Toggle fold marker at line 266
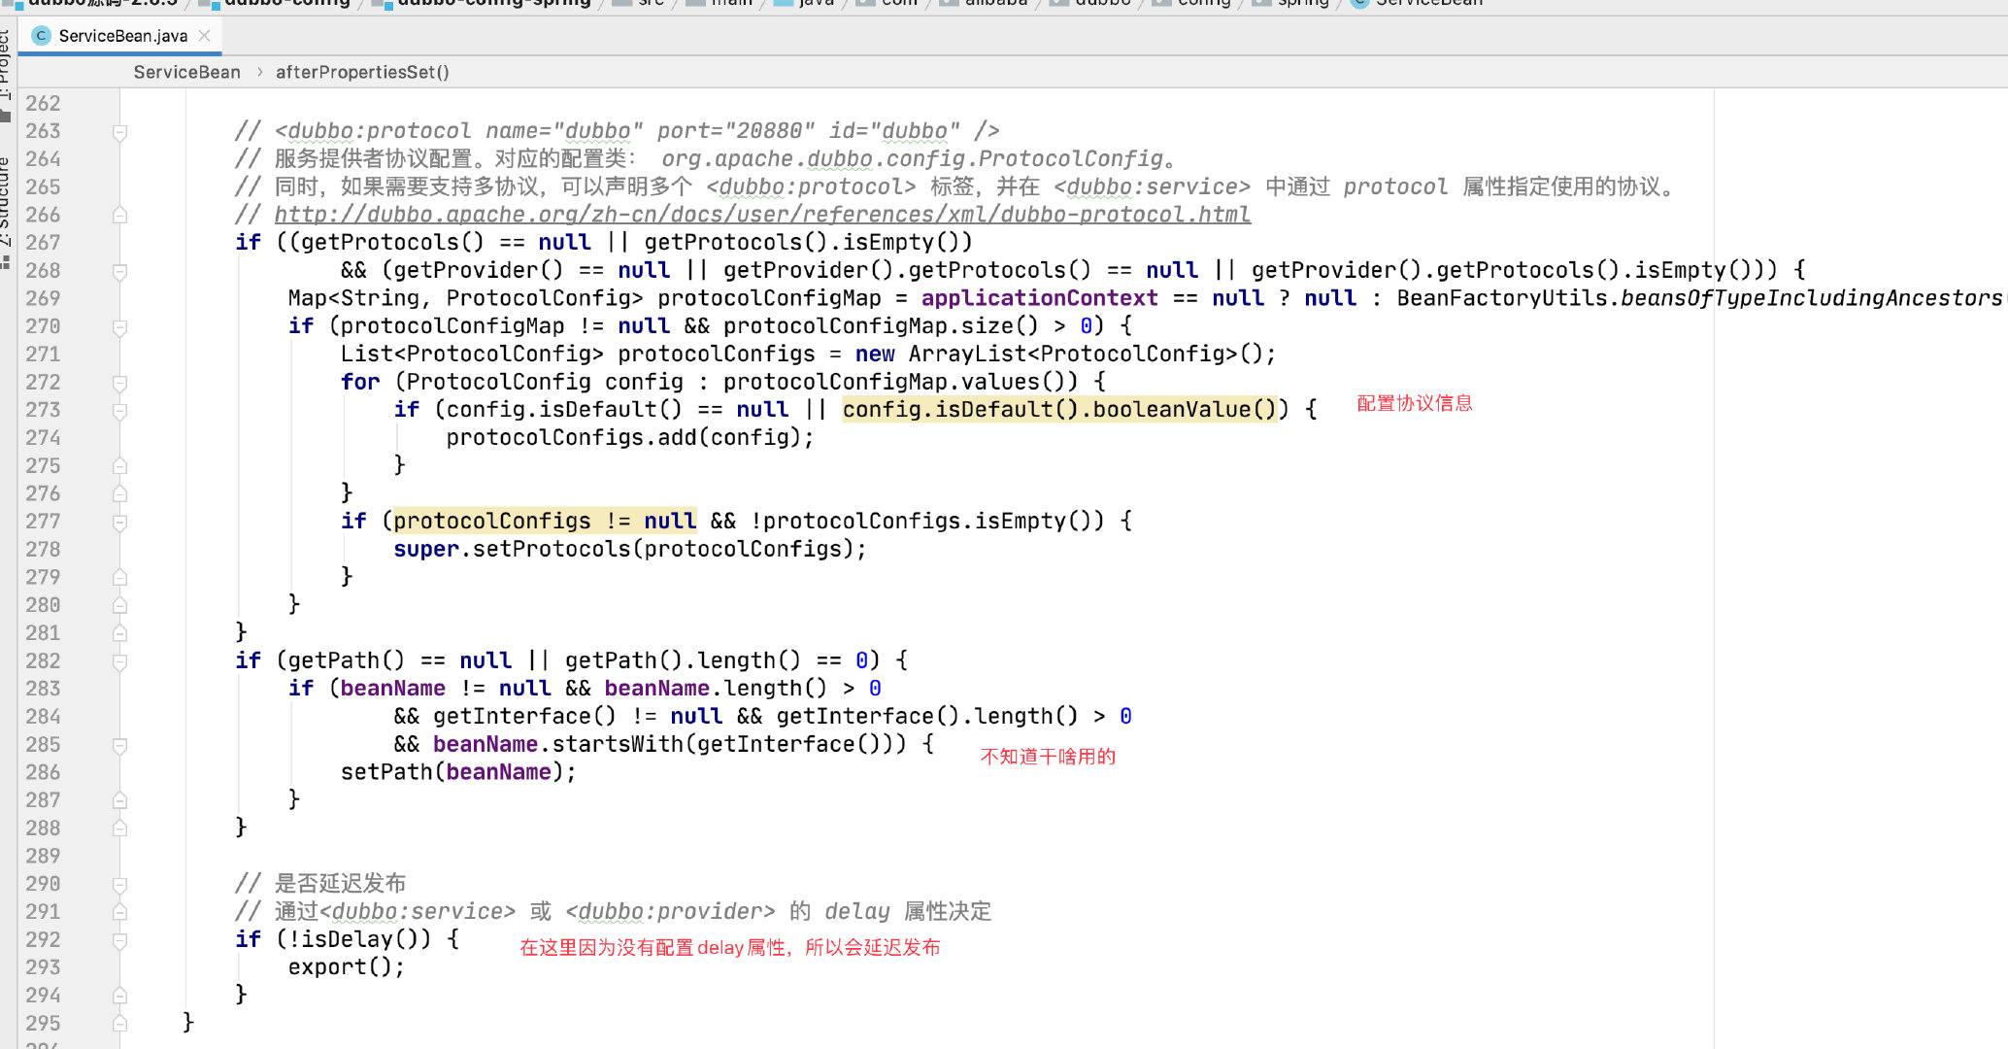2008x1049 pixels. [x=119, y=216]
